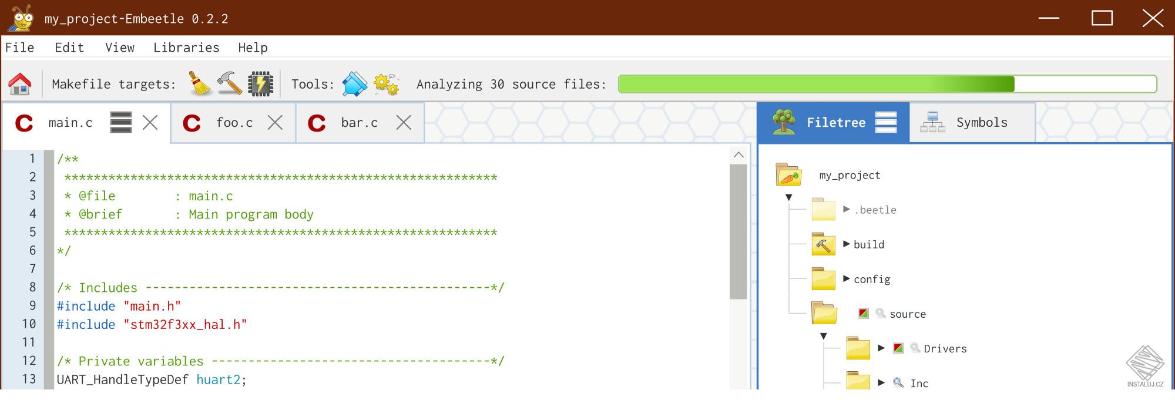Open the Help menu
Viewport: 1175px width, 400px height.
pyautogui.click(x=253, y=48)
